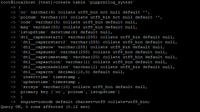
Task: Click the dtl__capxuser column name
Action: [x=39, y=52]
